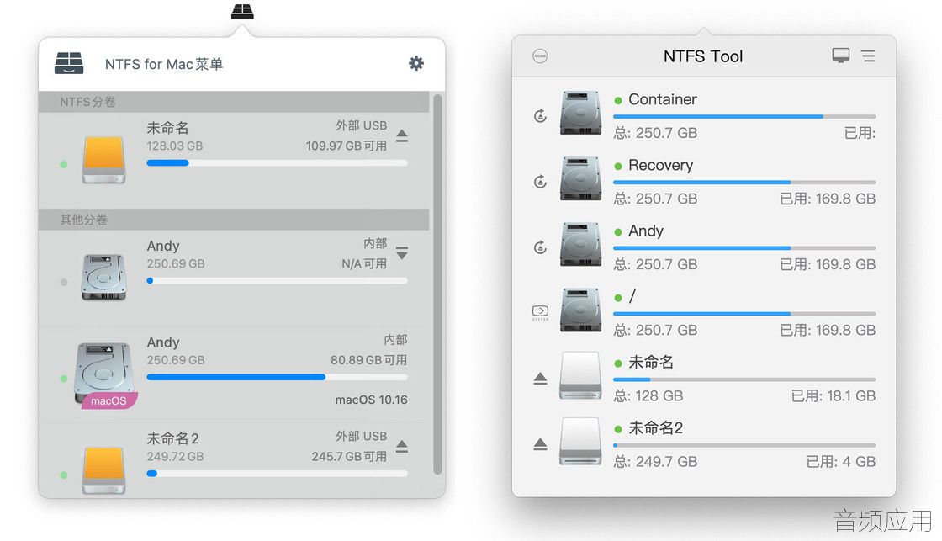Select the "/" volume name in NTFS Tool
The height and width of the screenshot is (541, 942).
632,296
